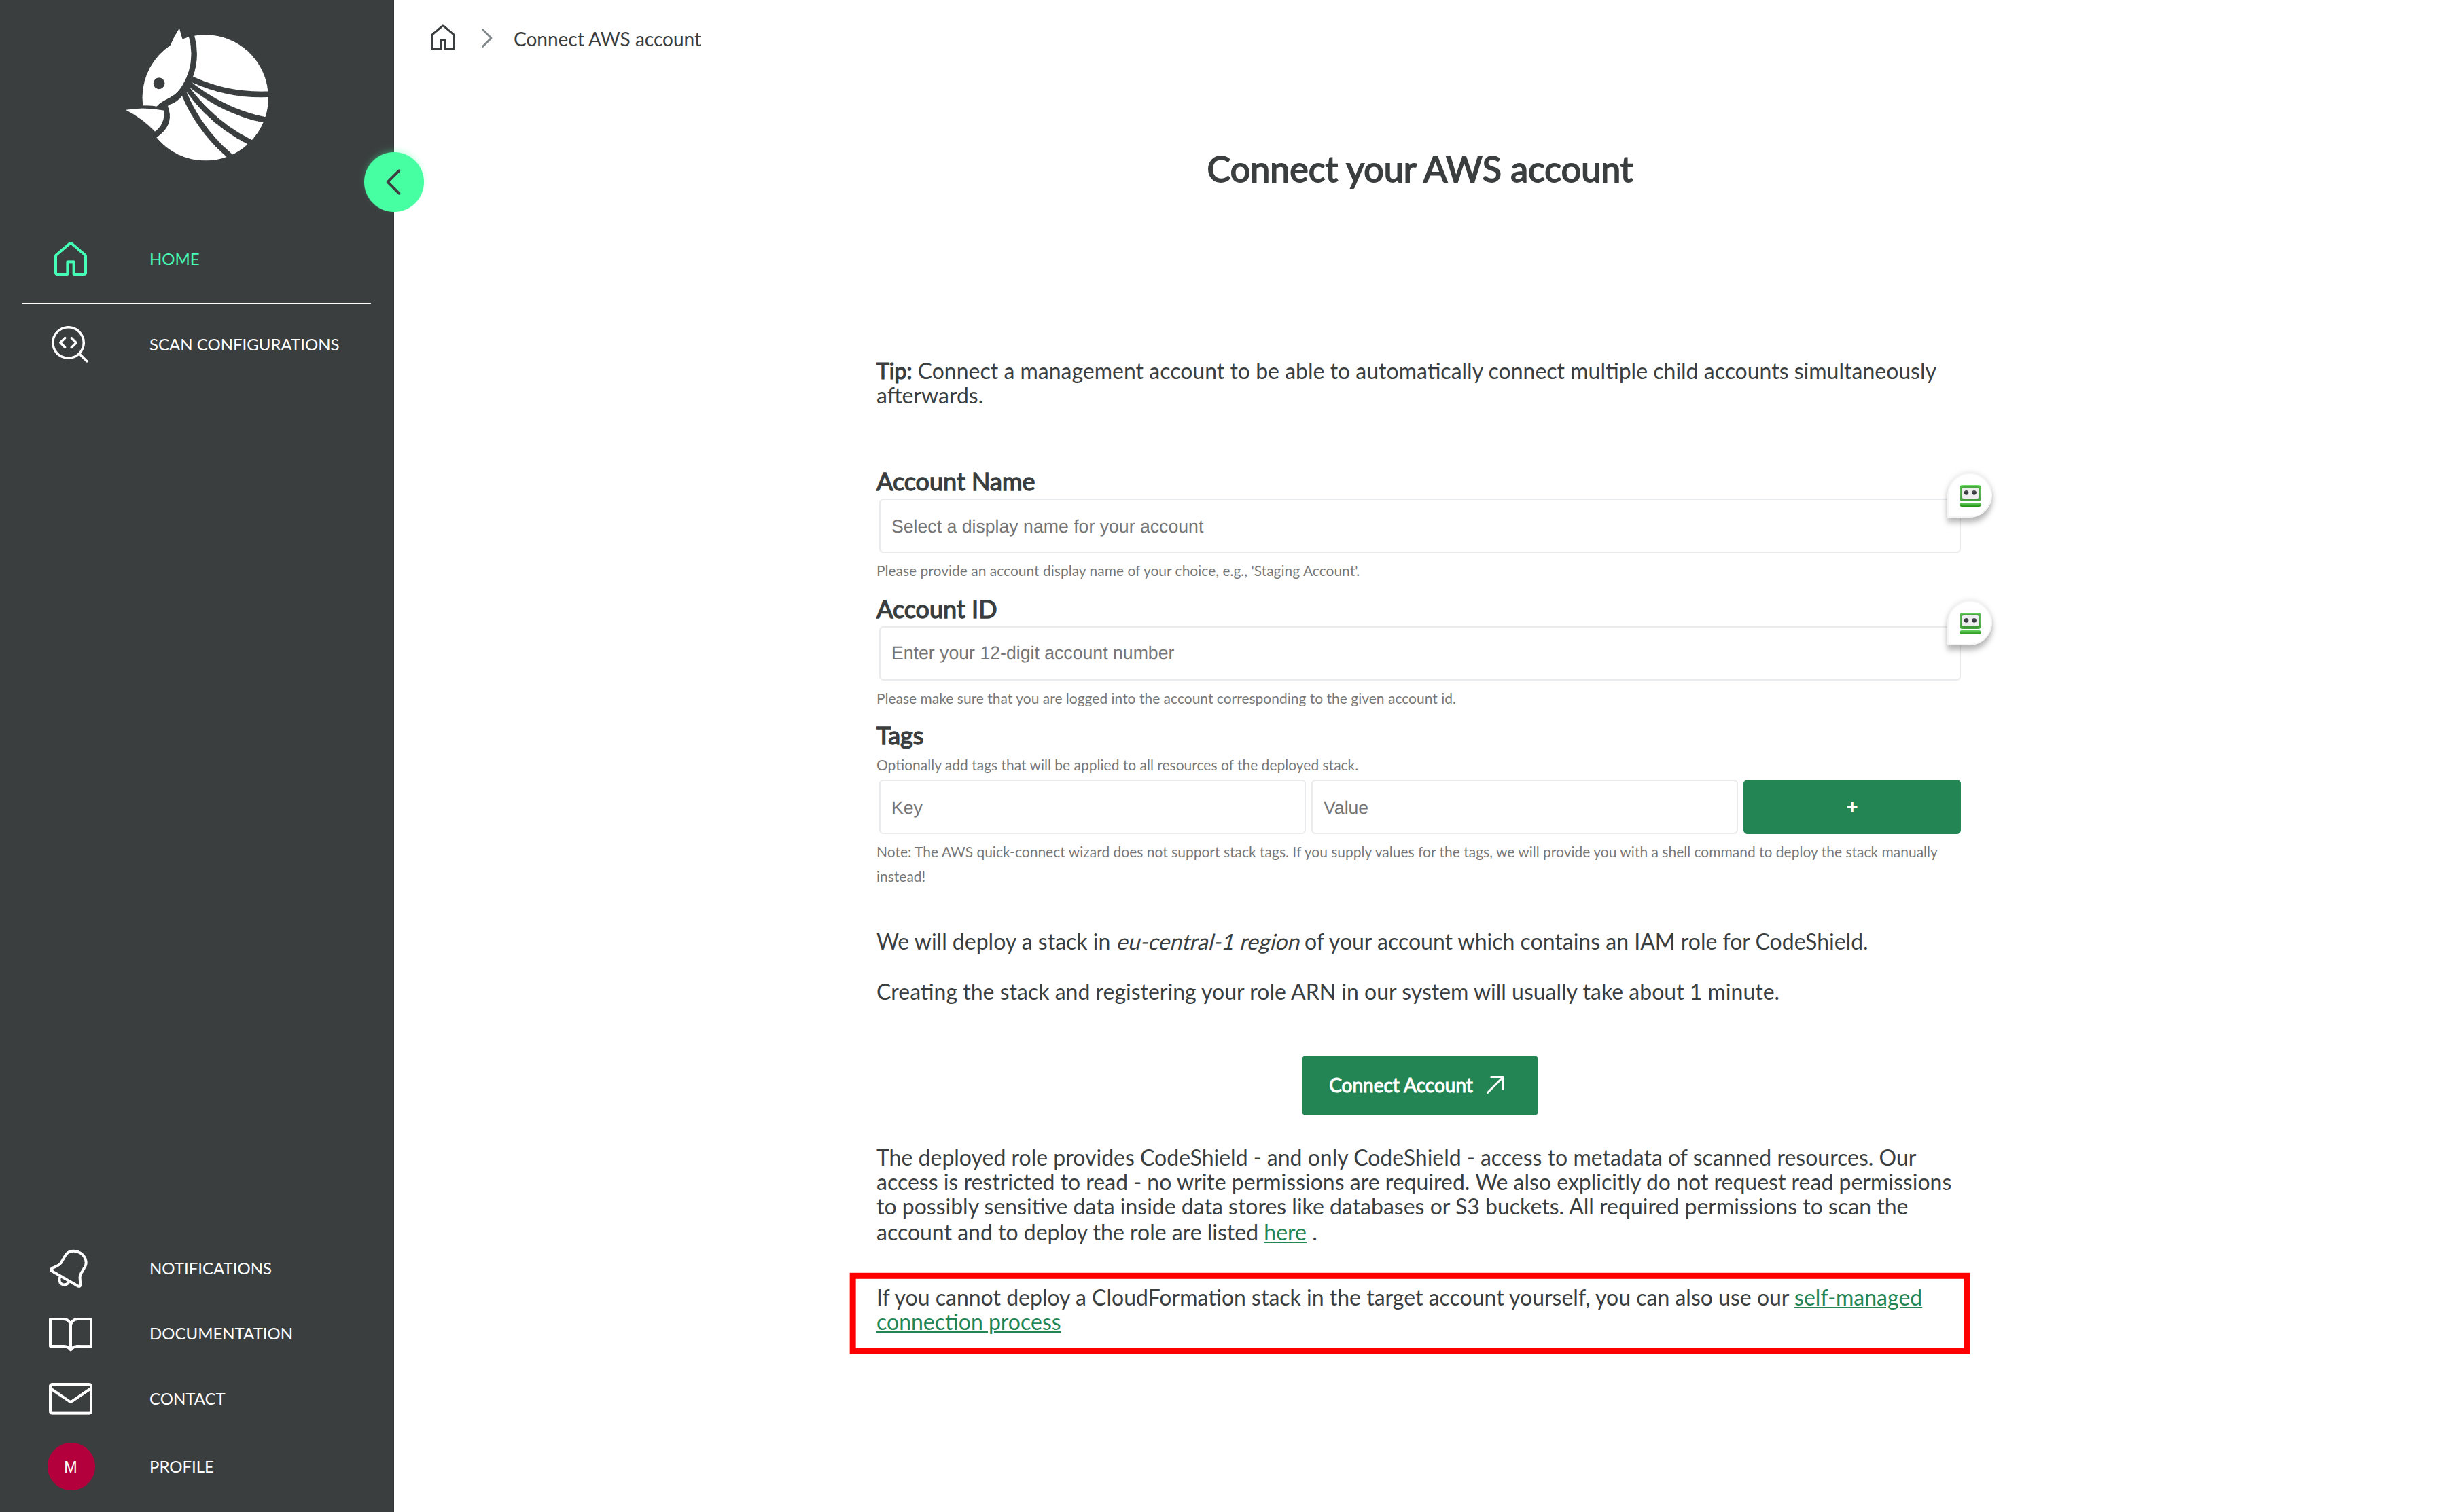2446x1512 pixels.
Task: Focus the Account Name input field
Action: click(1410, 526)
